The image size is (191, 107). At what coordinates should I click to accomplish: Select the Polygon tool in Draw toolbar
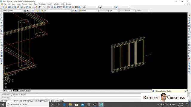click(x=1, y=23)
